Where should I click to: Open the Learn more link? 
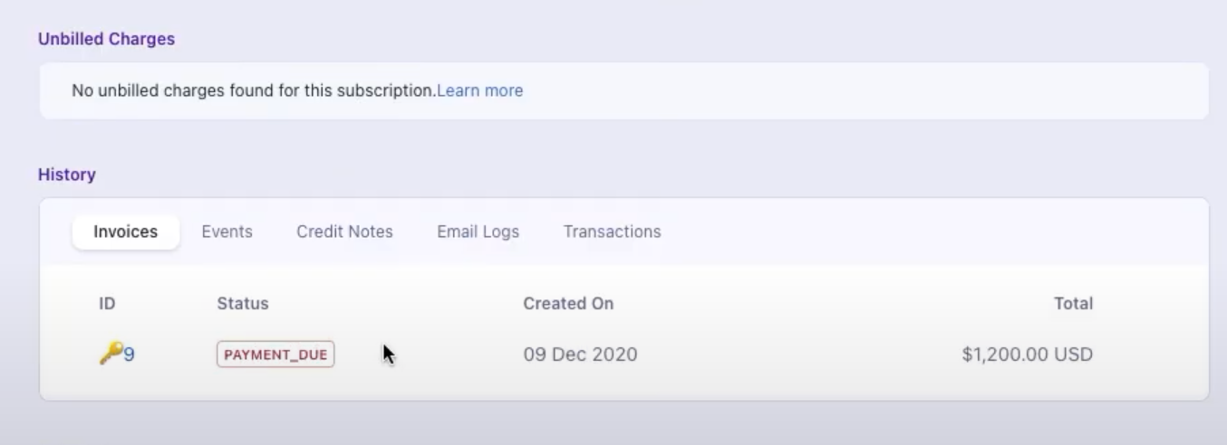479,90
